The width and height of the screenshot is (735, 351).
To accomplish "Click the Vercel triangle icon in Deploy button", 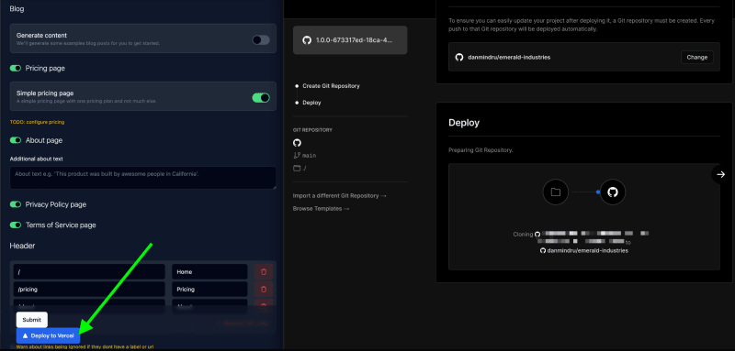I will tap(26, 335).
